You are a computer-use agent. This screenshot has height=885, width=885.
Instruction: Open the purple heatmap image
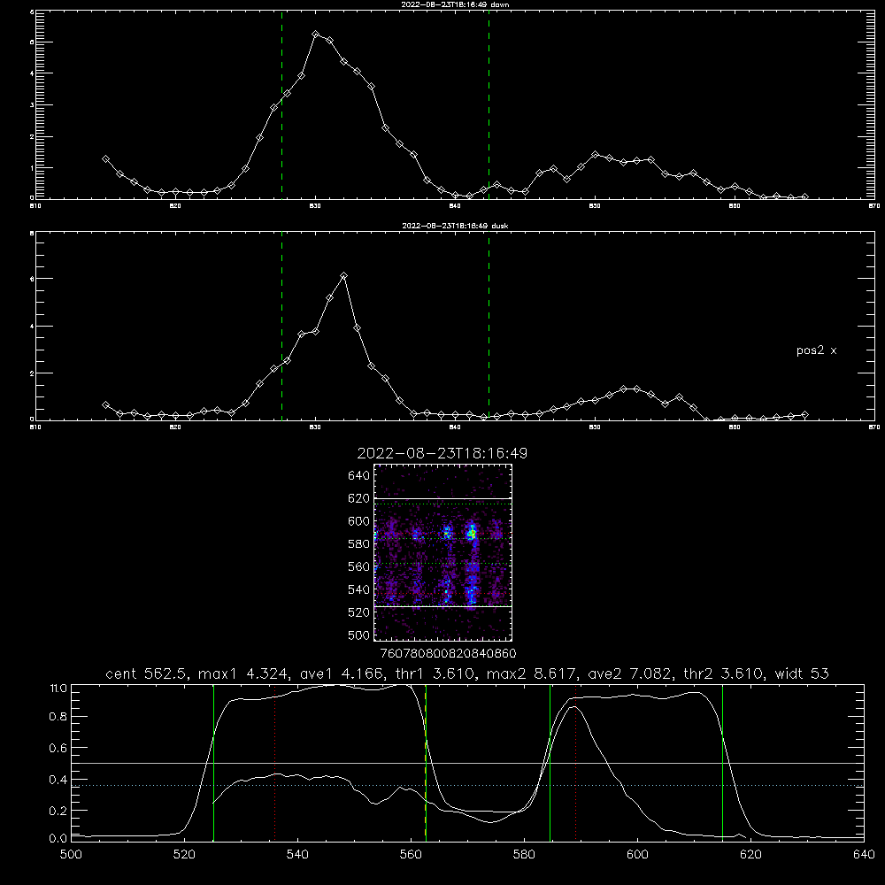pos(443,552)
